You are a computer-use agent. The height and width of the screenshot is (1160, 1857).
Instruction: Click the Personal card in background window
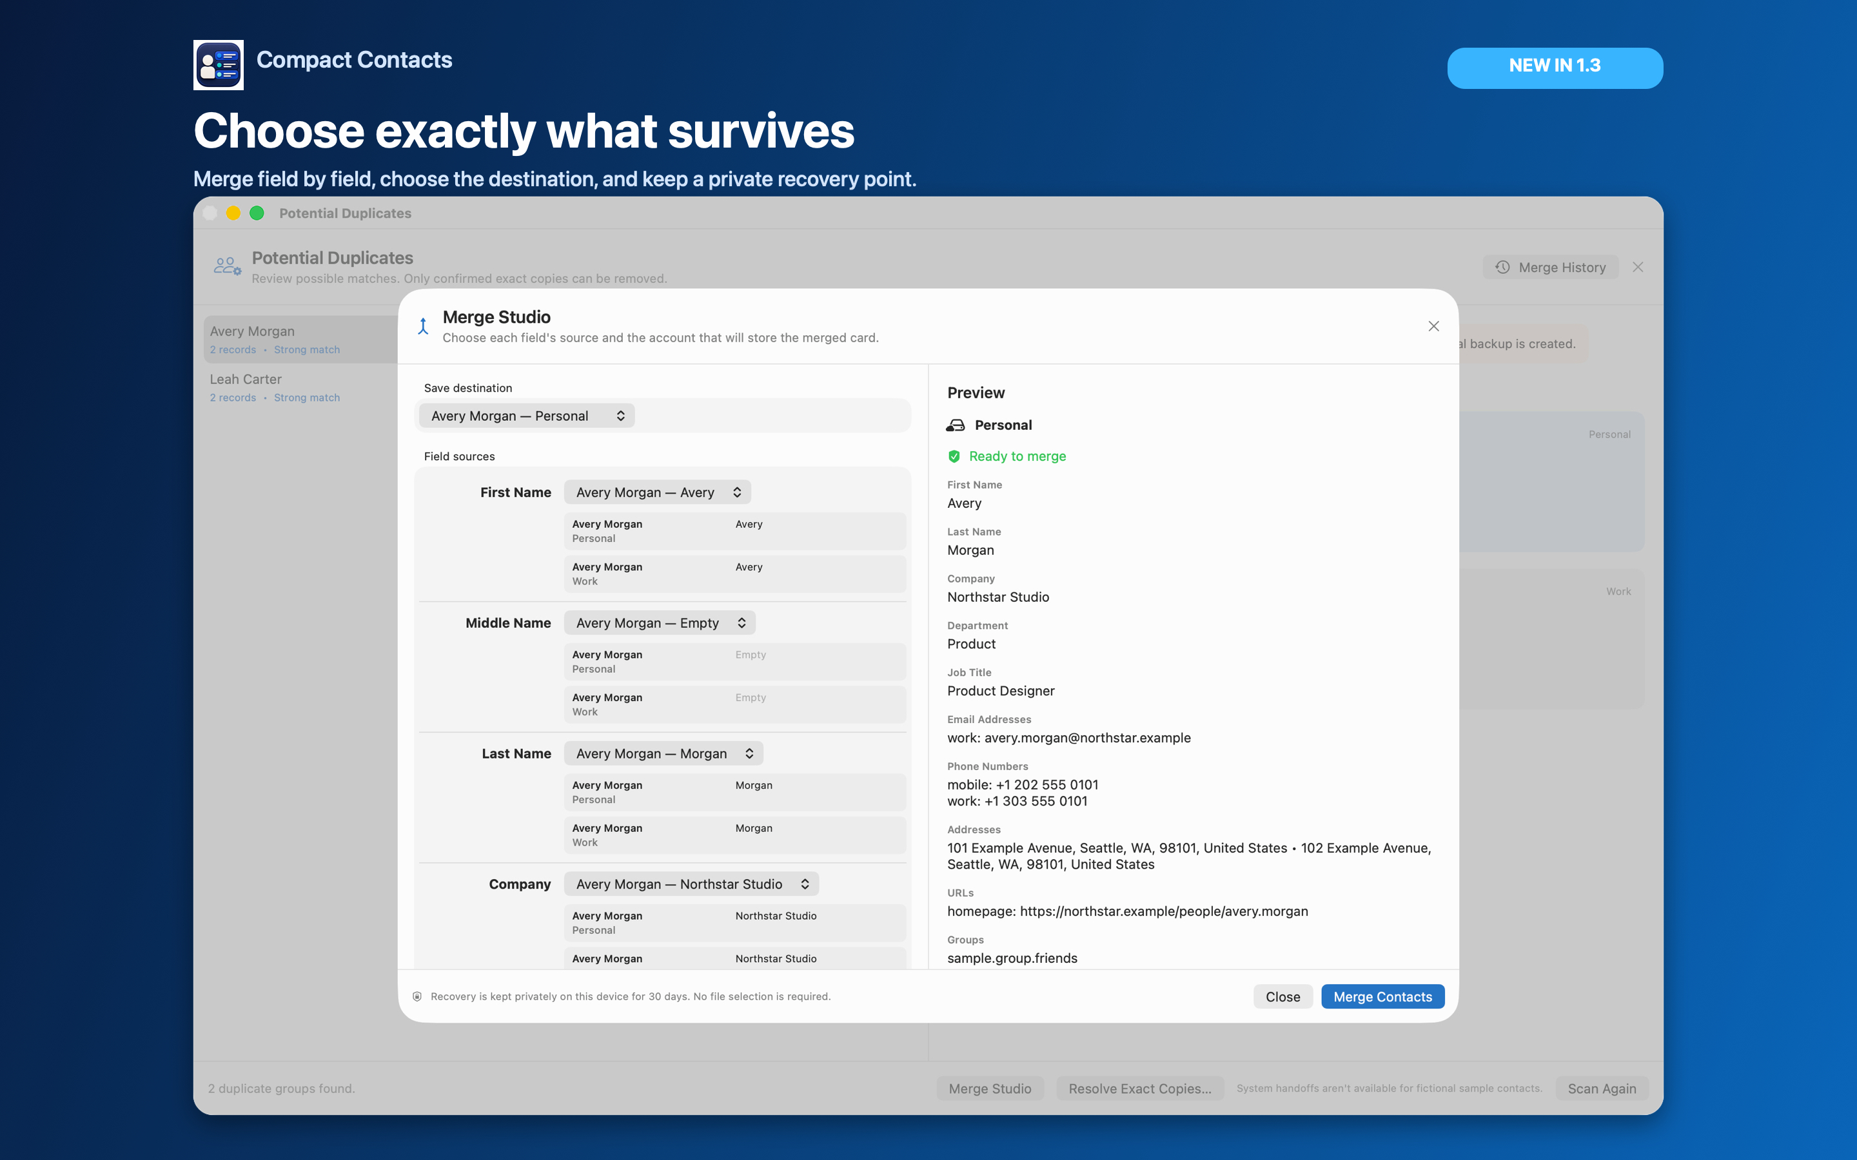coord(1551,482)
